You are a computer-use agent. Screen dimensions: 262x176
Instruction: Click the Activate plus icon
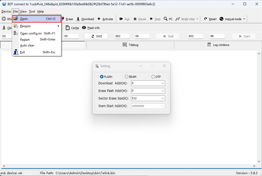pos(99,19)
